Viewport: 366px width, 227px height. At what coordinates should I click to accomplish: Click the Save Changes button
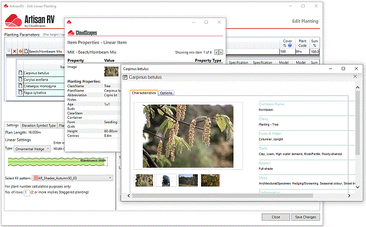click(305, 217)
